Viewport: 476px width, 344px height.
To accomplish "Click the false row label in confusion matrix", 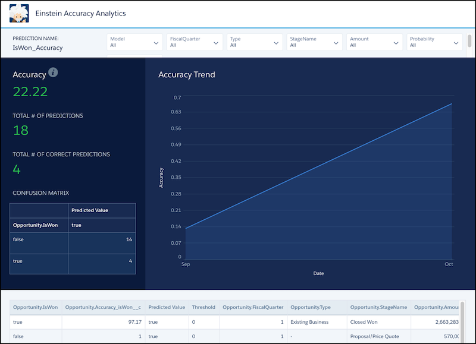I will click(x=39, y=243).
